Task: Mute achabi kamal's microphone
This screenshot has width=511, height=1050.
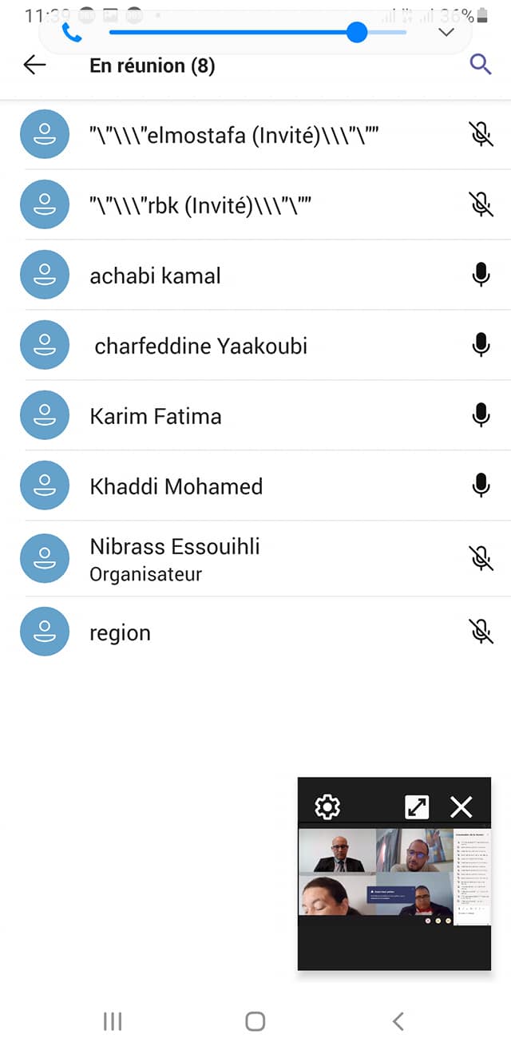Action: pyautogui.click(x=480, y=275)
